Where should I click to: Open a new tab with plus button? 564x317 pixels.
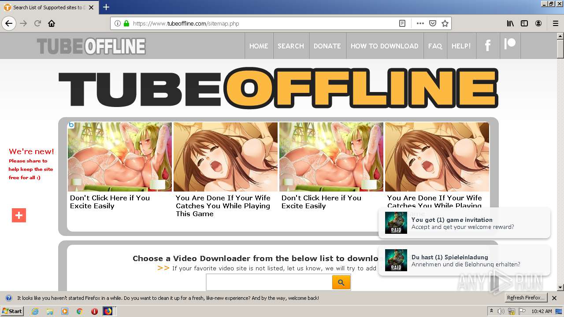pyautogui.click(x=106, y=7)
